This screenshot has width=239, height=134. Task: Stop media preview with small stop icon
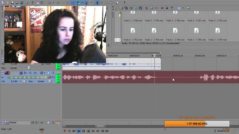coord(167,8)
